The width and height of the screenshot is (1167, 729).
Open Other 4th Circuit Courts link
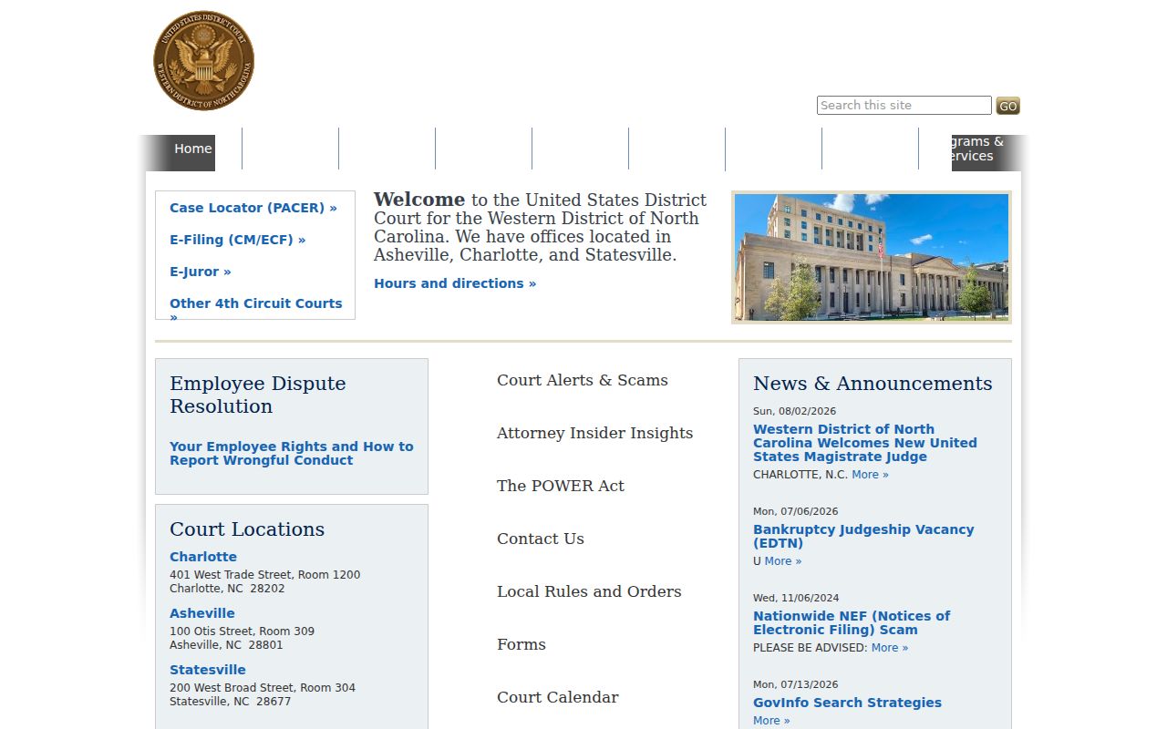256,309
